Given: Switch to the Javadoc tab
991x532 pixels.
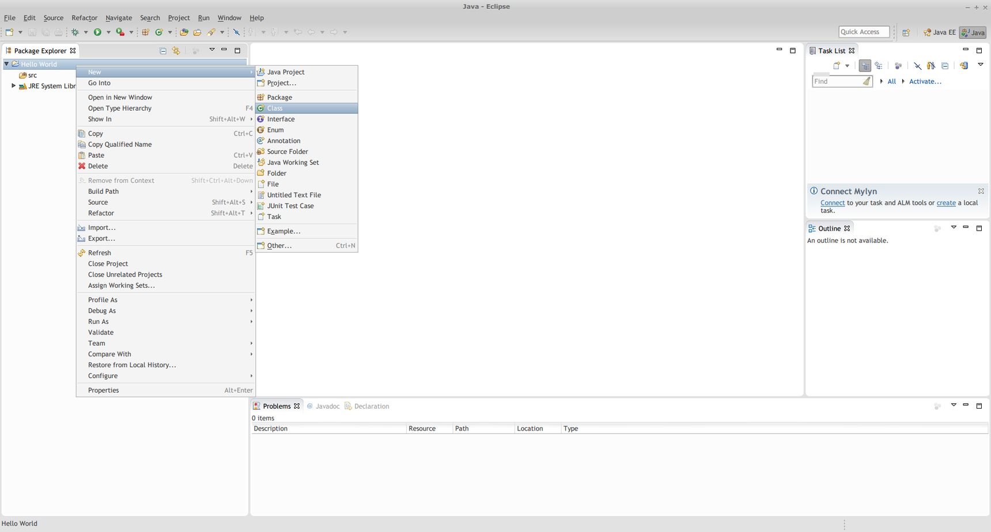Looking at the screenshot, I should coord(323,406).
